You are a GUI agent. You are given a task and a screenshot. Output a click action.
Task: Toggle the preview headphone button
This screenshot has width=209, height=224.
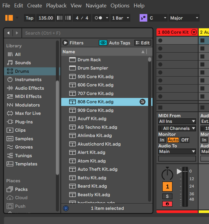click(x=66, y=208)
